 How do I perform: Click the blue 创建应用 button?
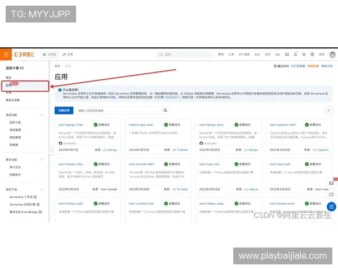tap(64, 111)
